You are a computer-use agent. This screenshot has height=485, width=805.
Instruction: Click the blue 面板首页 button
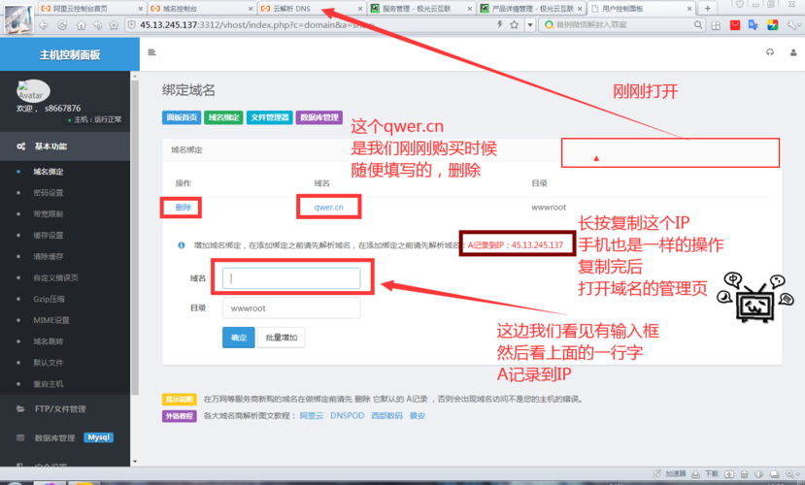[x=182, y=117]
